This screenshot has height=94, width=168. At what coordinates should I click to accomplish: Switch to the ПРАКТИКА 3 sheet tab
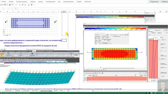(x=9, y=91)
